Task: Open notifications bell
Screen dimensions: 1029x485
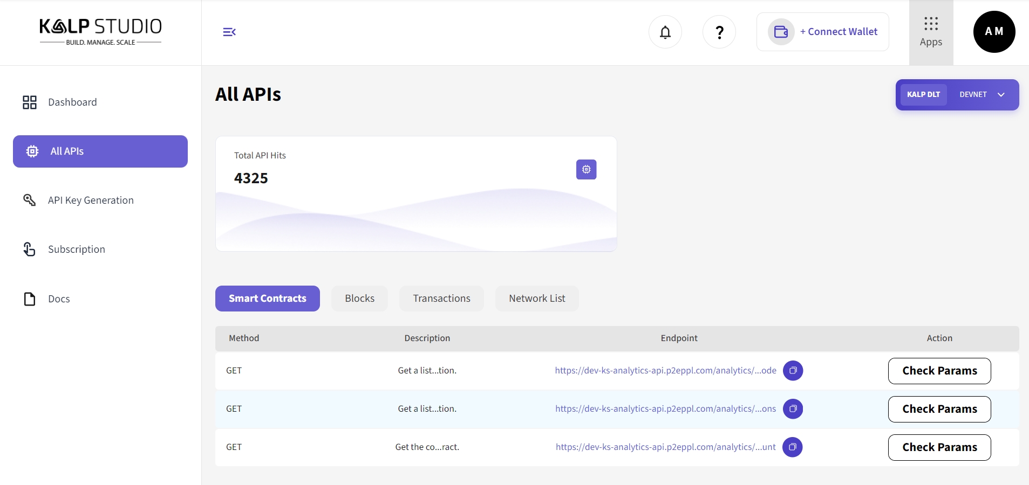Action: click(x=665, y=32)
